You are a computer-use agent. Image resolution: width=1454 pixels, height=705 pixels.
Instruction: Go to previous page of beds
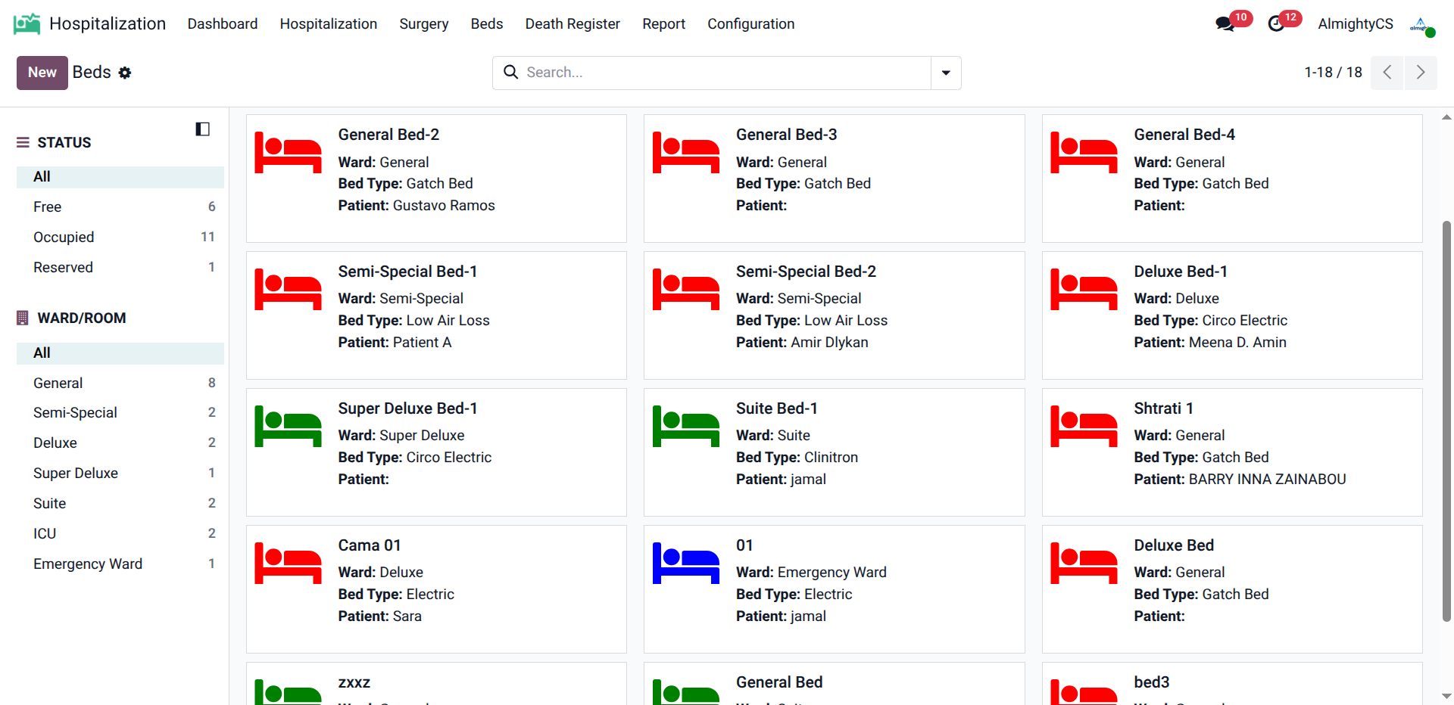(1387, 73)
